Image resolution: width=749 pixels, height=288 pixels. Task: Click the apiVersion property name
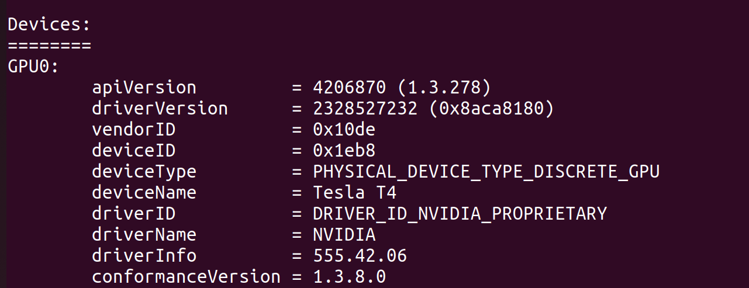[144, 88]
